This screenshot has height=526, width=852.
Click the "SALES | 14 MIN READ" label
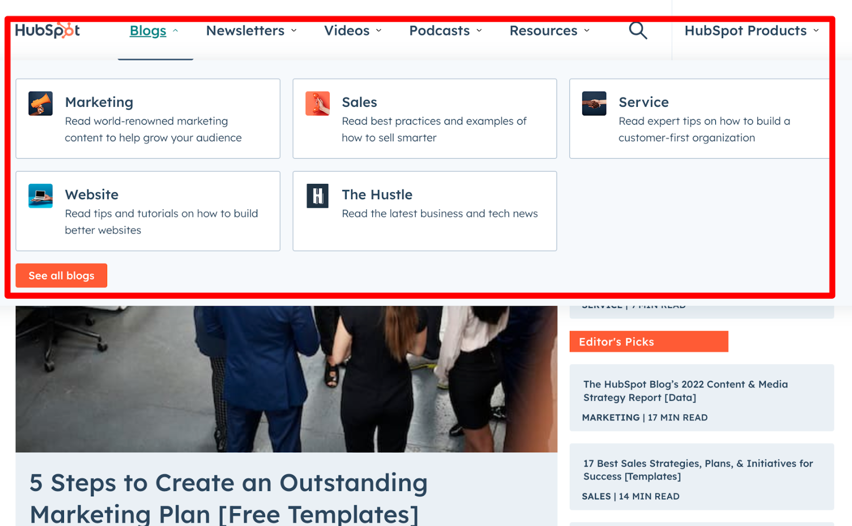[x=630, y=496]
